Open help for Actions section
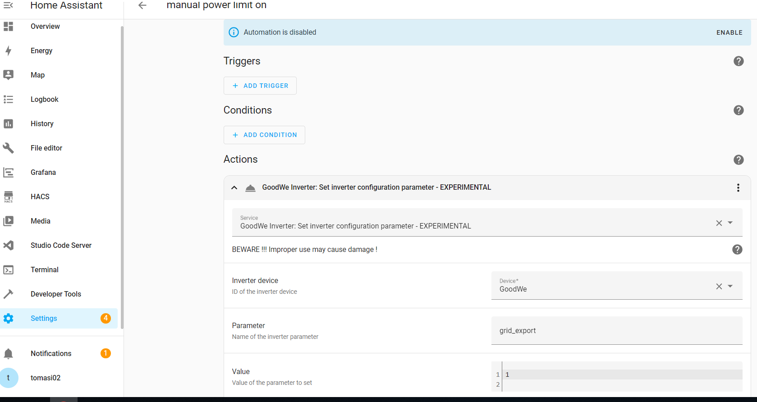 tap(739, 160)
